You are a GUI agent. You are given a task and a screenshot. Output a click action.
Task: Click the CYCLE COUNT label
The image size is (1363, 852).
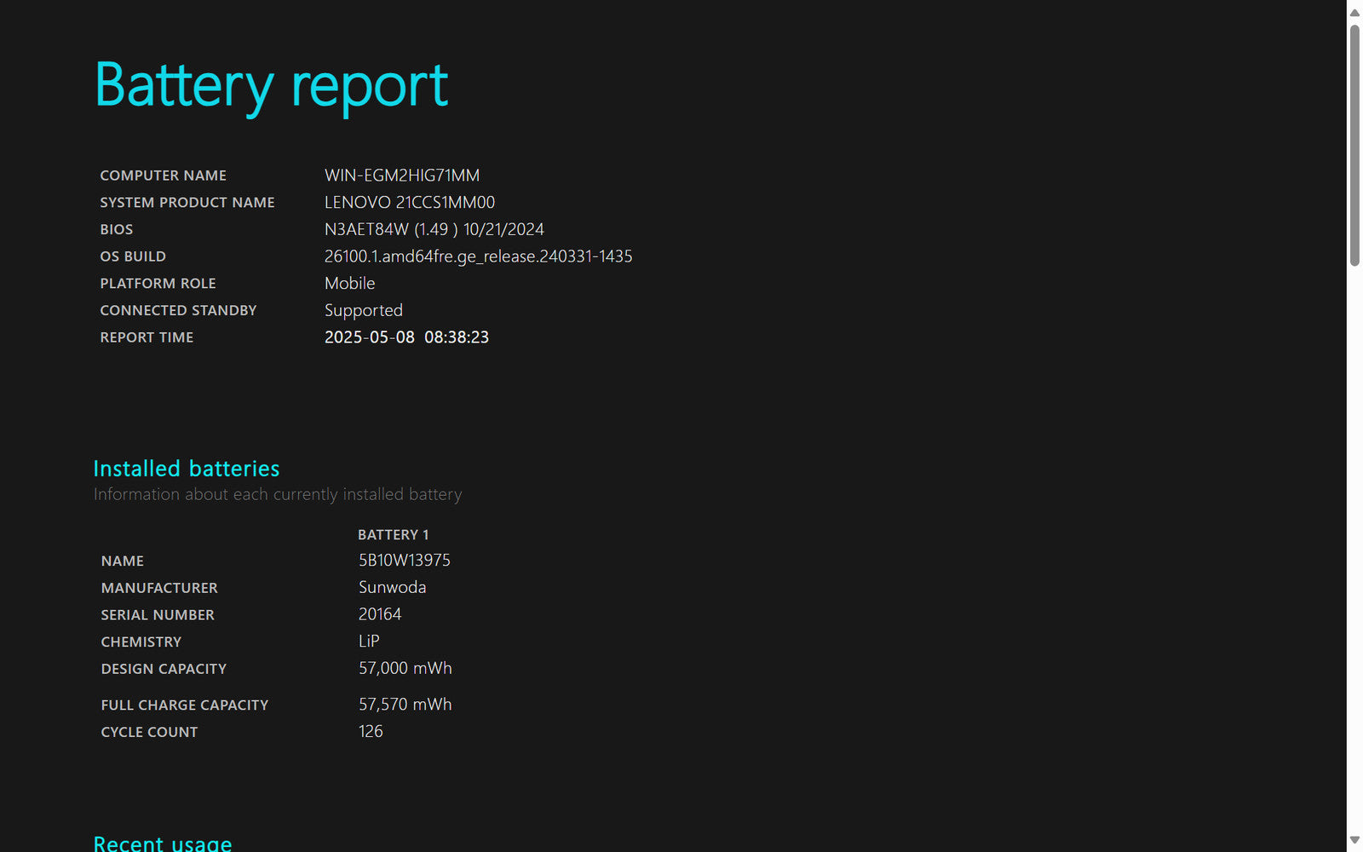(149, 733)
